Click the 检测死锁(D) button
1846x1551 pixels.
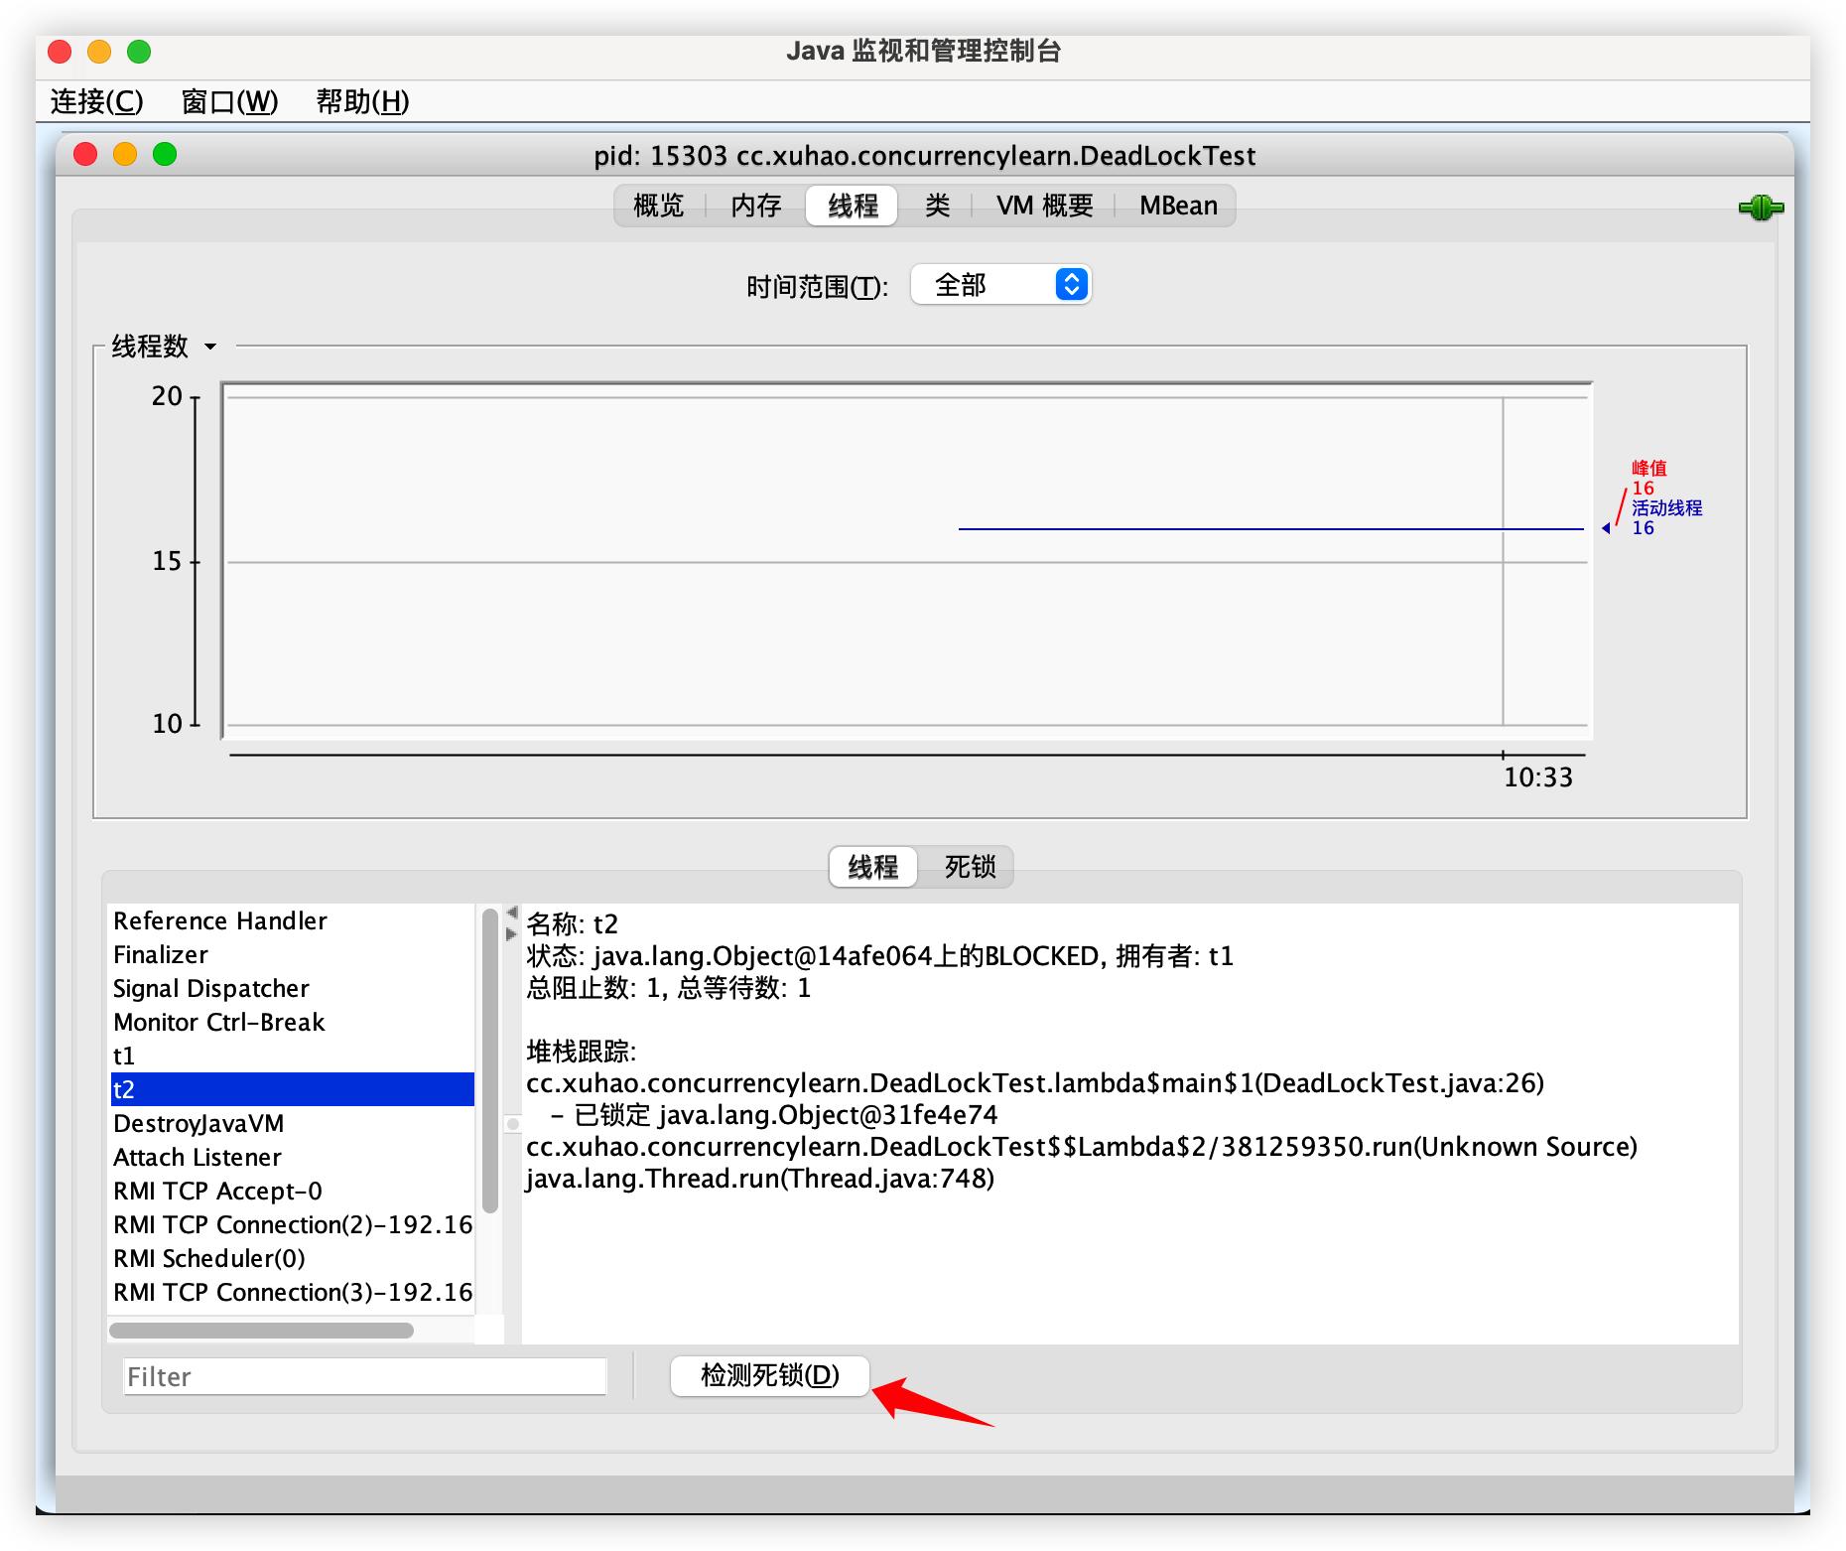coord(770,1375)
